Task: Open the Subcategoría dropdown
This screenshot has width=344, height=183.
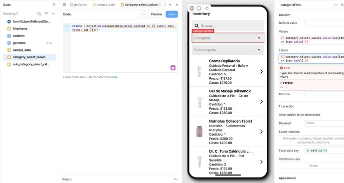Action: coord(228,50)
